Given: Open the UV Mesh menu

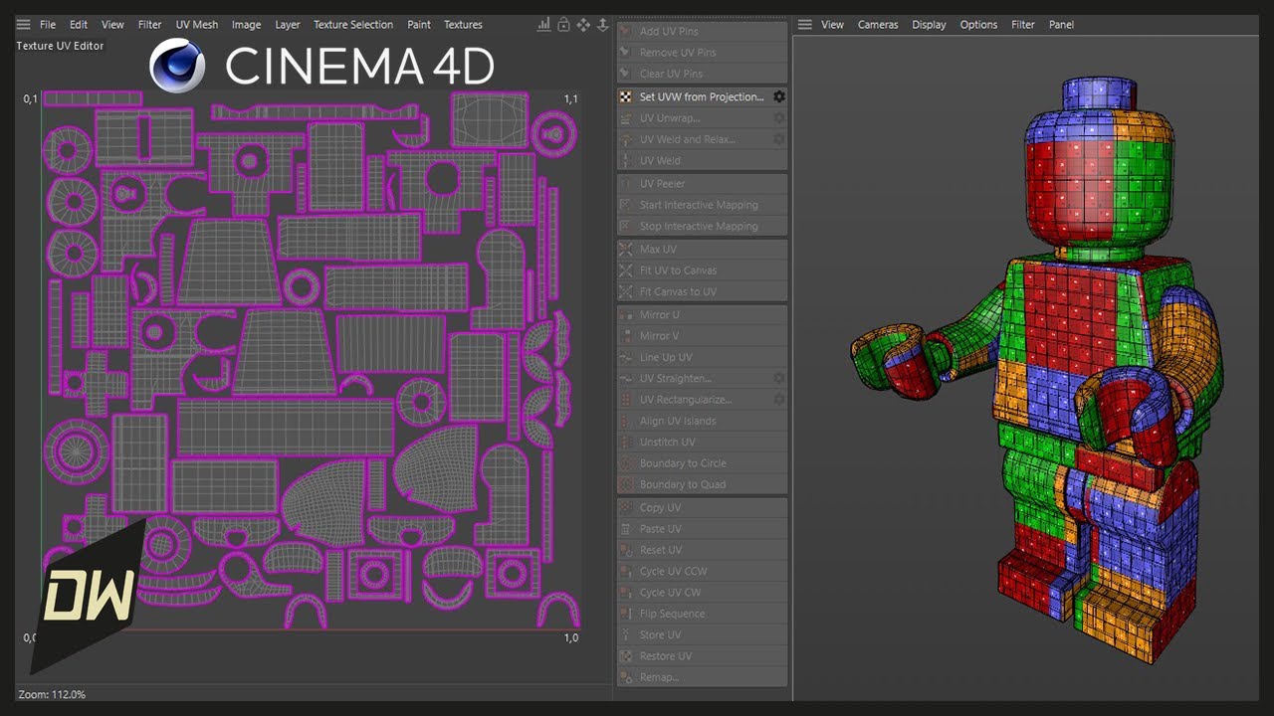Looking at the screenshot, I should (197, 25).
